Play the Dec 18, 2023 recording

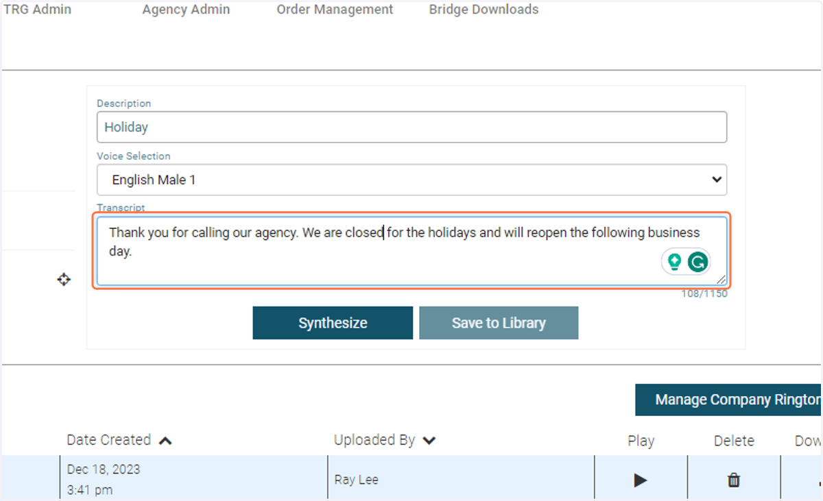point(641,480)
